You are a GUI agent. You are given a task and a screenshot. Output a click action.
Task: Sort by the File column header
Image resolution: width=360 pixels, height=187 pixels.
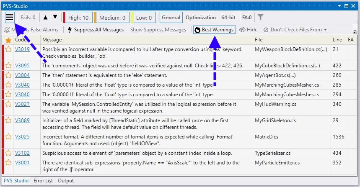click(292, 40)
